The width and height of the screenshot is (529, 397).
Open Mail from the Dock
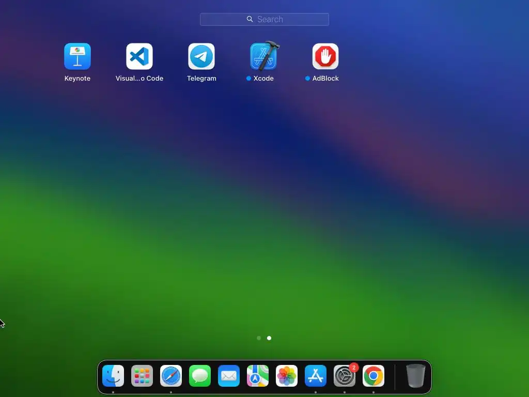(x=229, y=376)
